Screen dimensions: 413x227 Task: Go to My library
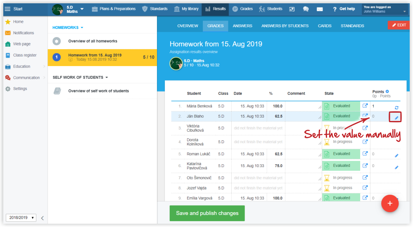tap(186, 9)
